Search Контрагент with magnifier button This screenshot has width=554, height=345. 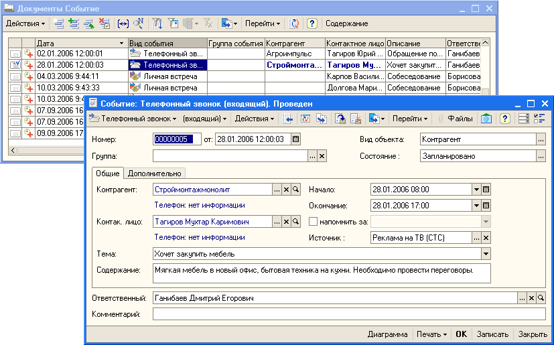coord(295,190)
